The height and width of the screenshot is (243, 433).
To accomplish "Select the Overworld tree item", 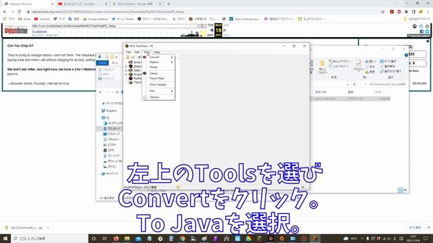I will [x=137, y=74].
